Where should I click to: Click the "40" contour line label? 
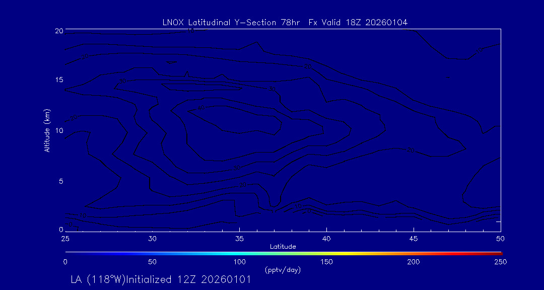pyautogui.click(x=201, y=108)
